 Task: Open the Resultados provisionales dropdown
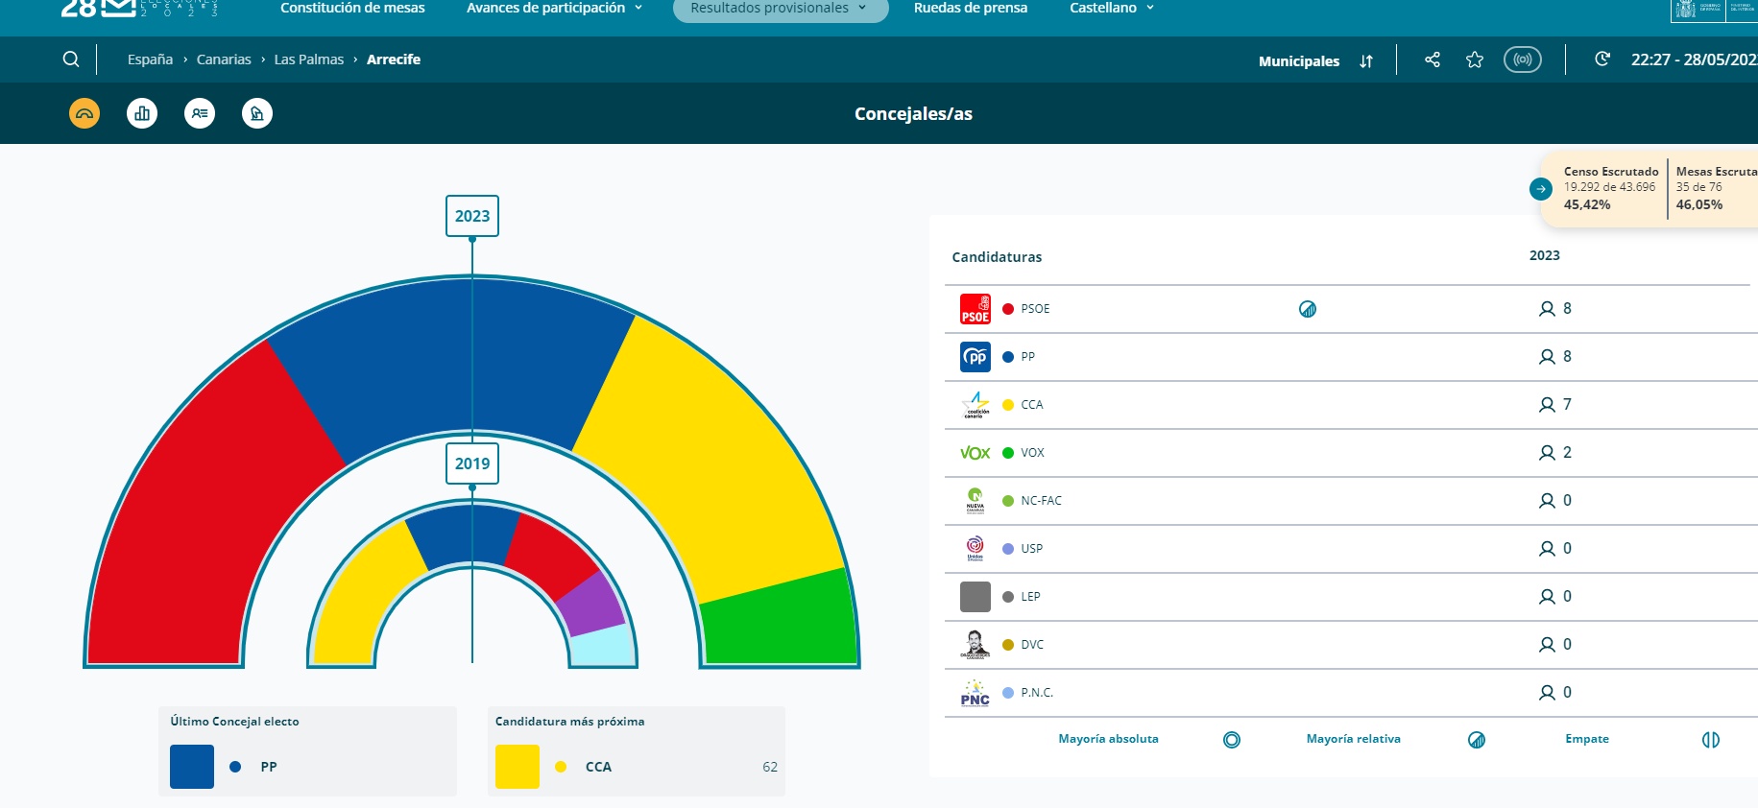click(780, 9)
